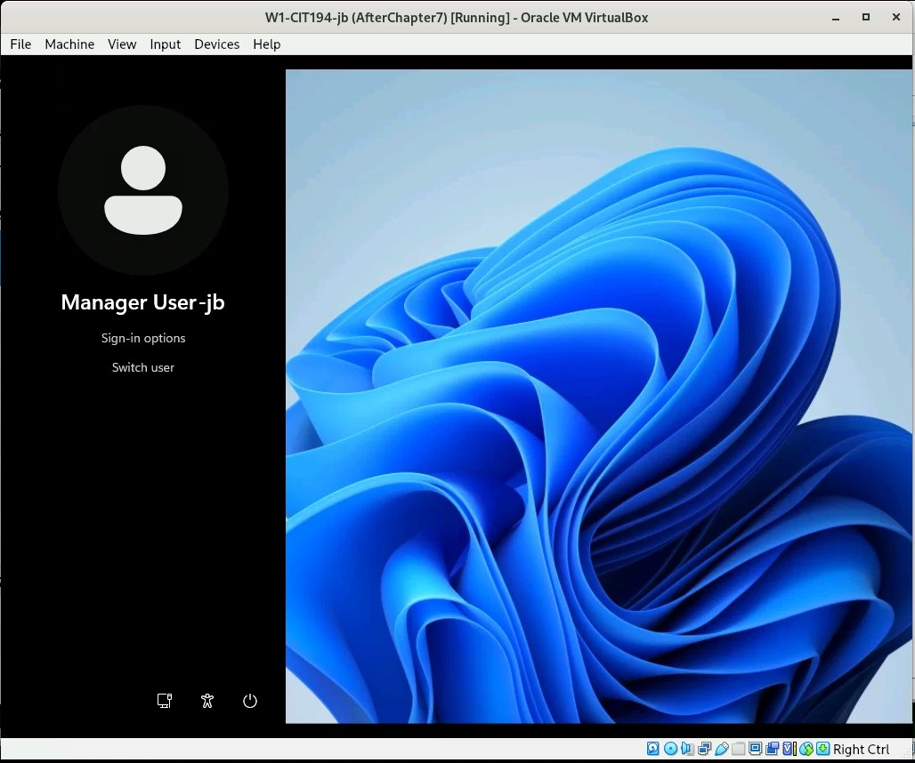Click the CPU virtualization status icon

tap(789, 749)
